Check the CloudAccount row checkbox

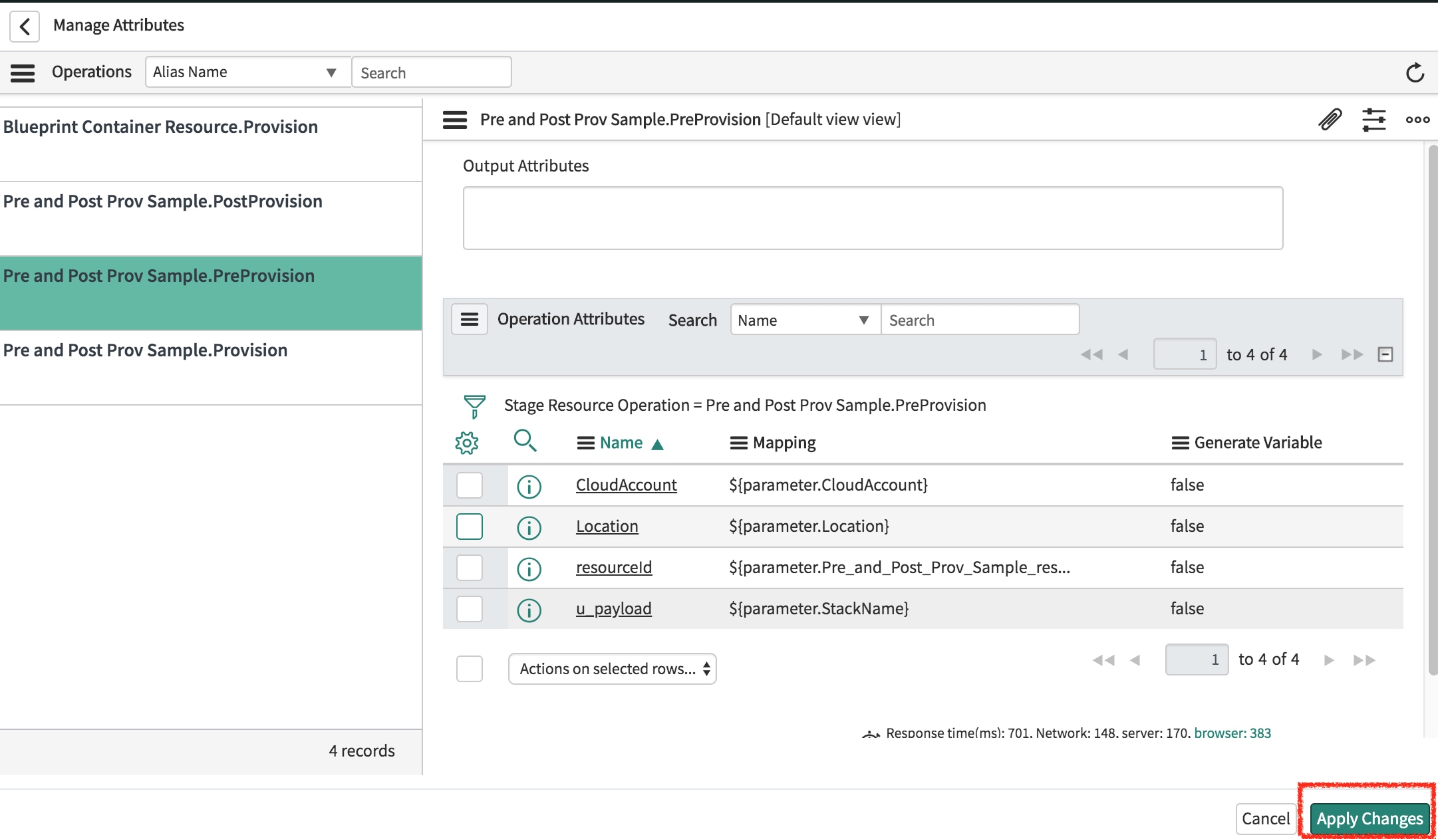pos(469,485)
